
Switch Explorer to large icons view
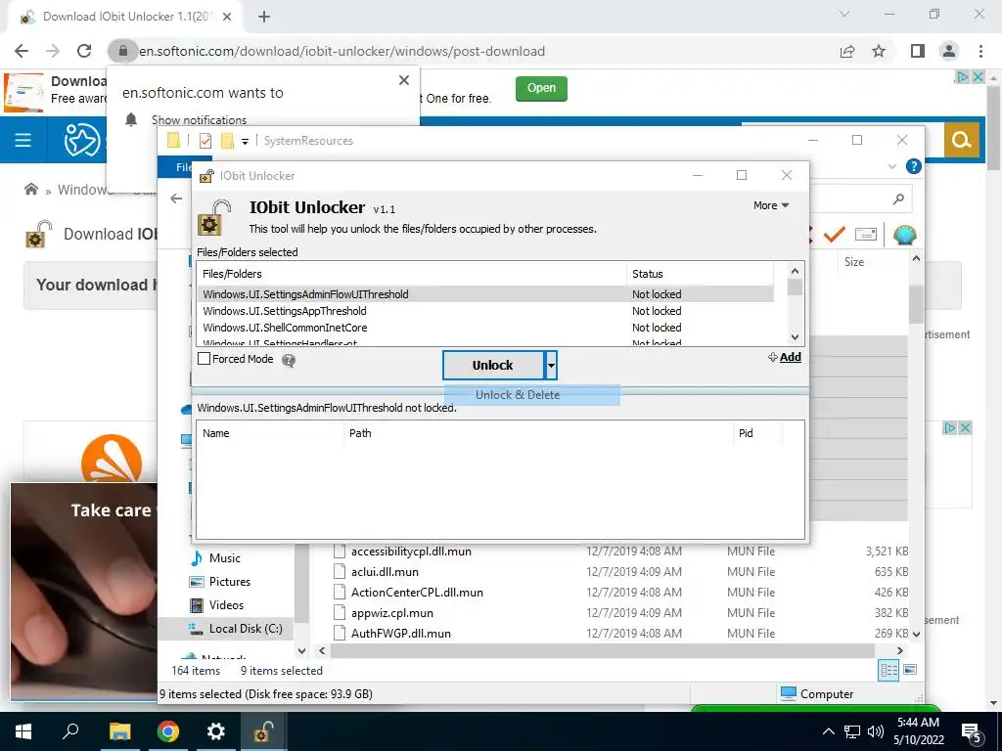910,670
